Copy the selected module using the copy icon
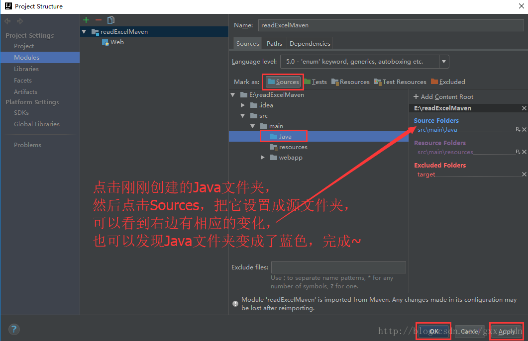The image size is (528, 341). click(x=111, y=20)
